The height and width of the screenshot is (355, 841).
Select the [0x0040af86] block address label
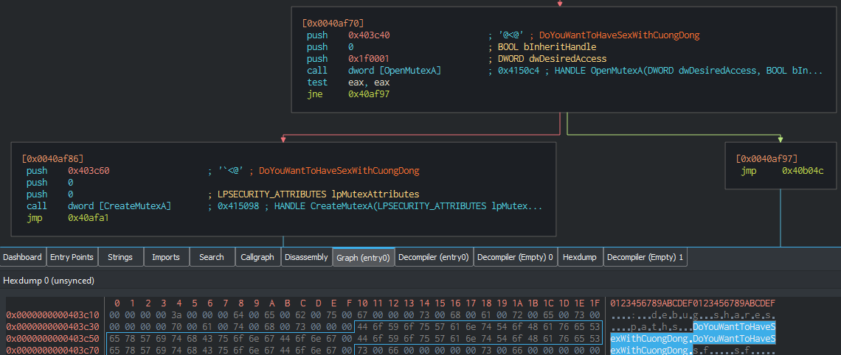click(x=52, y=158)
